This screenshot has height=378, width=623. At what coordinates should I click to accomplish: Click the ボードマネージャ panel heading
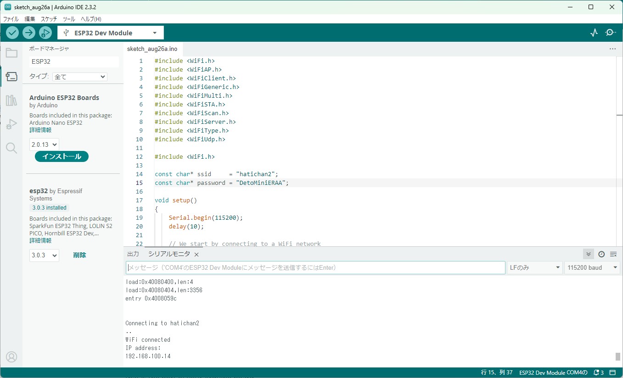[49, 48]
